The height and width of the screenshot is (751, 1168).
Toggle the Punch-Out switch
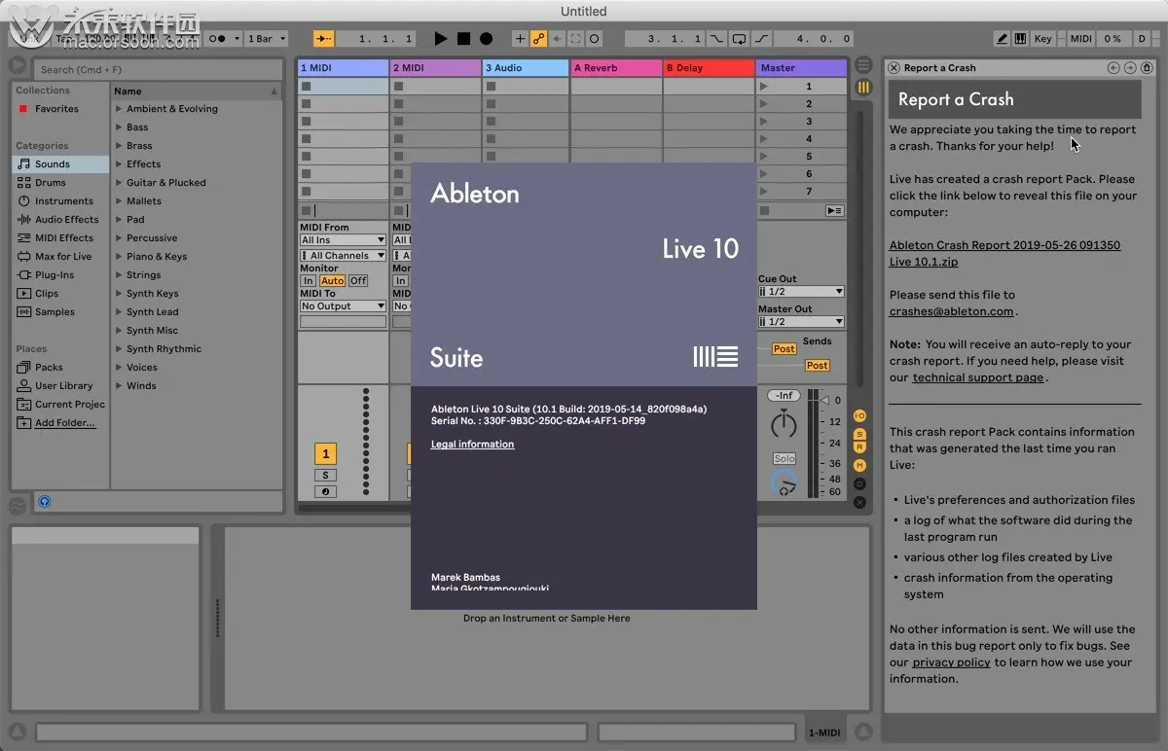[x=761, y=39]
